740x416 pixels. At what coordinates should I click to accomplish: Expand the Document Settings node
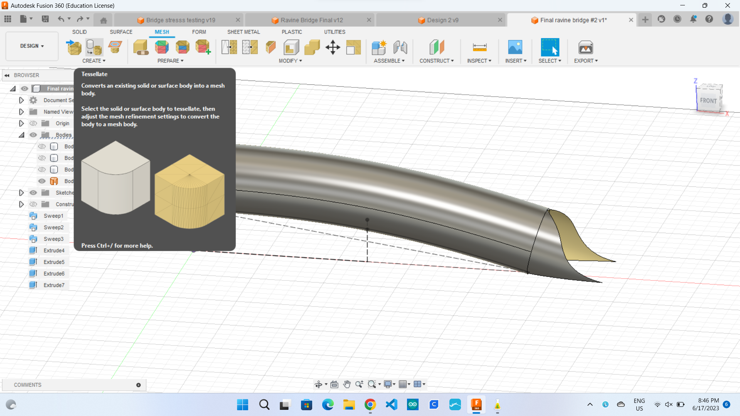(x=21, y=100)
